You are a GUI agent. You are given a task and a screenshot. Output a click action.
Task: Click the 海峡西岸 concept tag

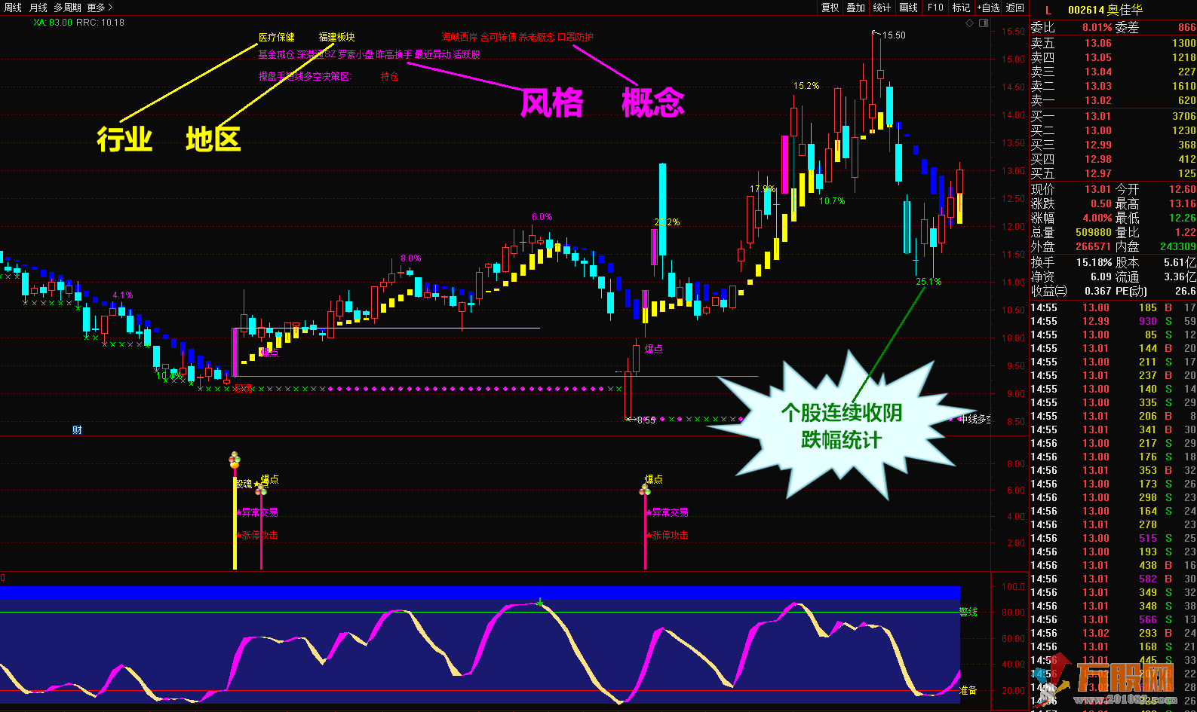pyautogui.click(x=459, y=37)
